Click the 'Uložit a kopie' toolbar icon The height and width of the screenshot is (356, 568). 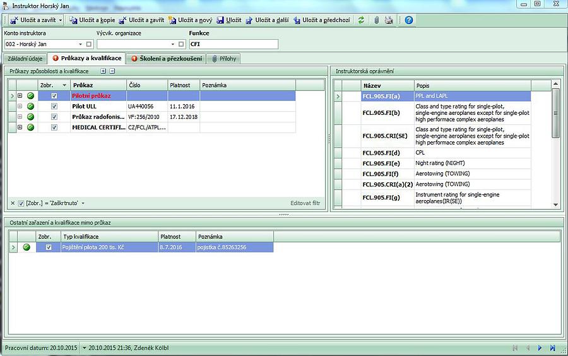(74, 20)
